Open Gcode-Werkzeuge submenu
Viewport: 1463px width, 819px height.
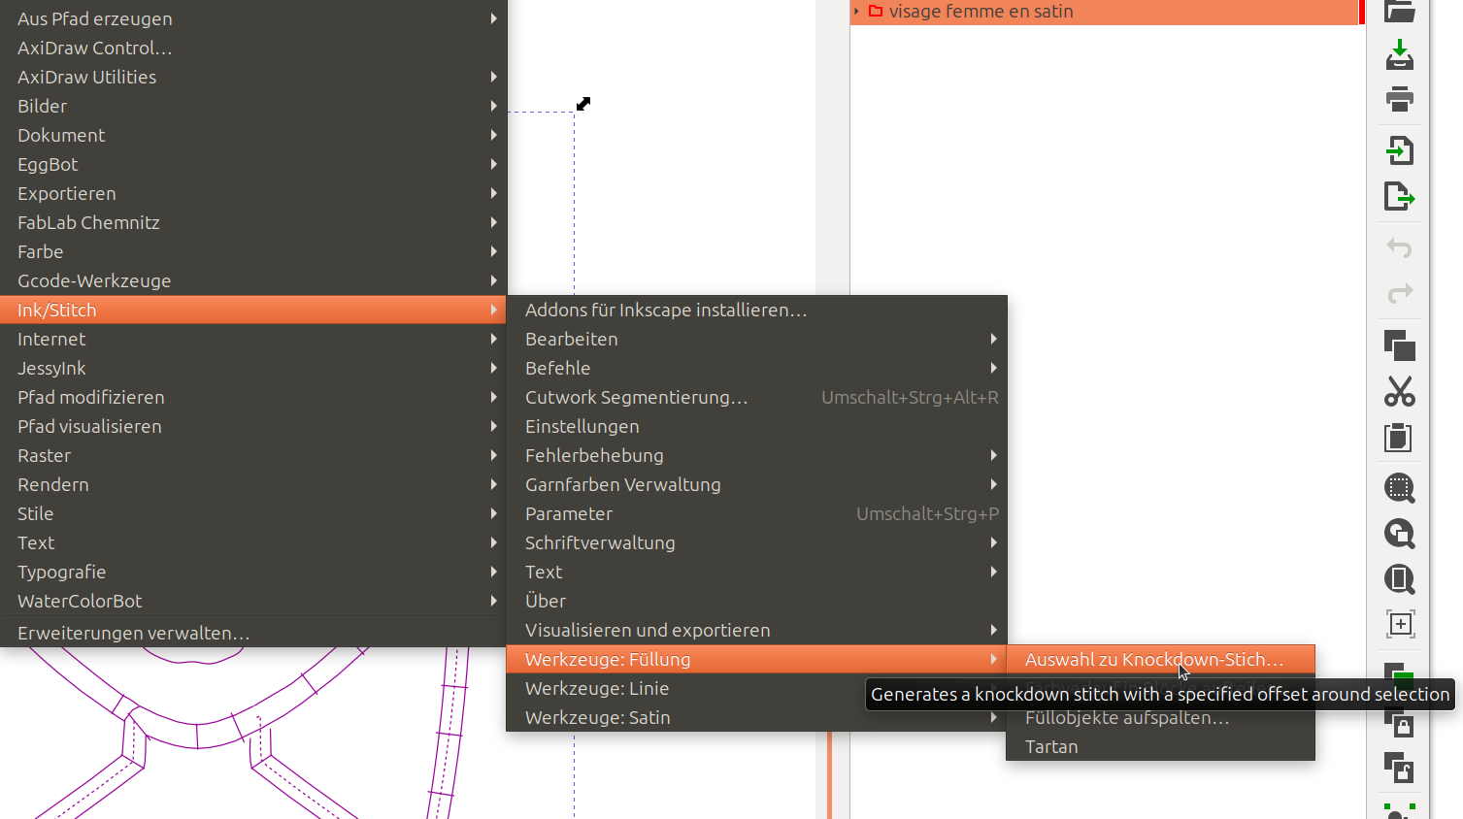pyautogui.click(x=253, y=280)
